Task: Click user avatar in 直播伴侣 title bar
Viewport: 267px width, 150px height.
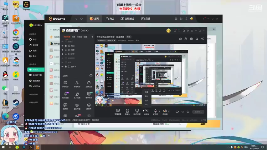Action: [168, 31]
